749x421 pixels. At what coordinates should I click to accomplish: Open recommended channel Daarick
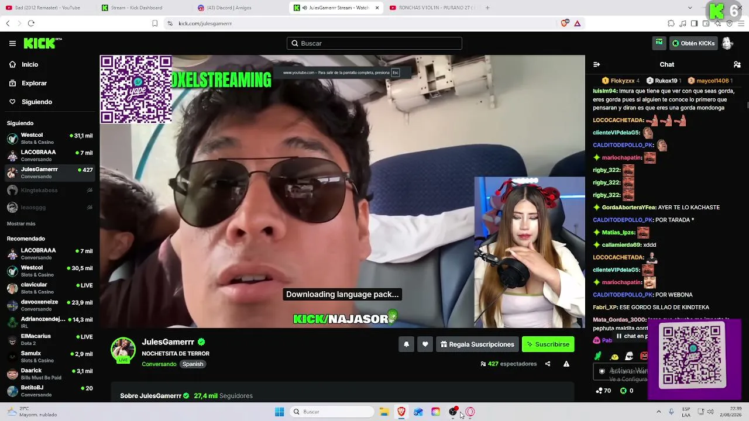(50, 374)
